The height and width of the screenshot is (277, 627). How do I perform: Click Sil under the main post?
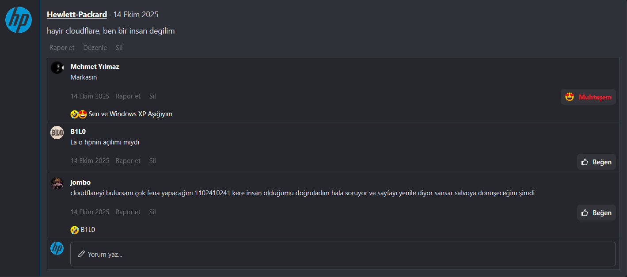119,47
